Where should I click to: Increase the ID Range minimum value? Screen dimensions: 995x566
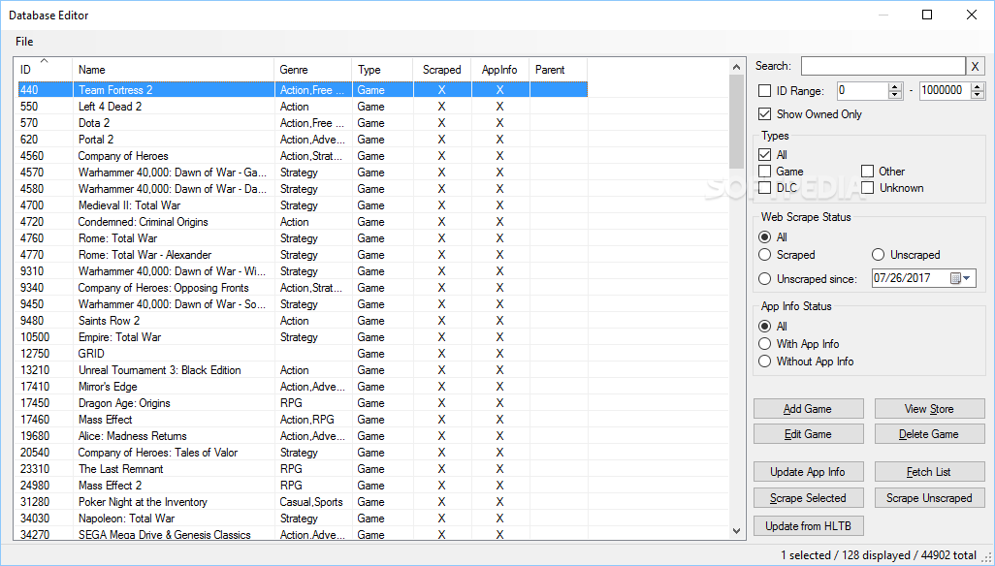(895, 87)
